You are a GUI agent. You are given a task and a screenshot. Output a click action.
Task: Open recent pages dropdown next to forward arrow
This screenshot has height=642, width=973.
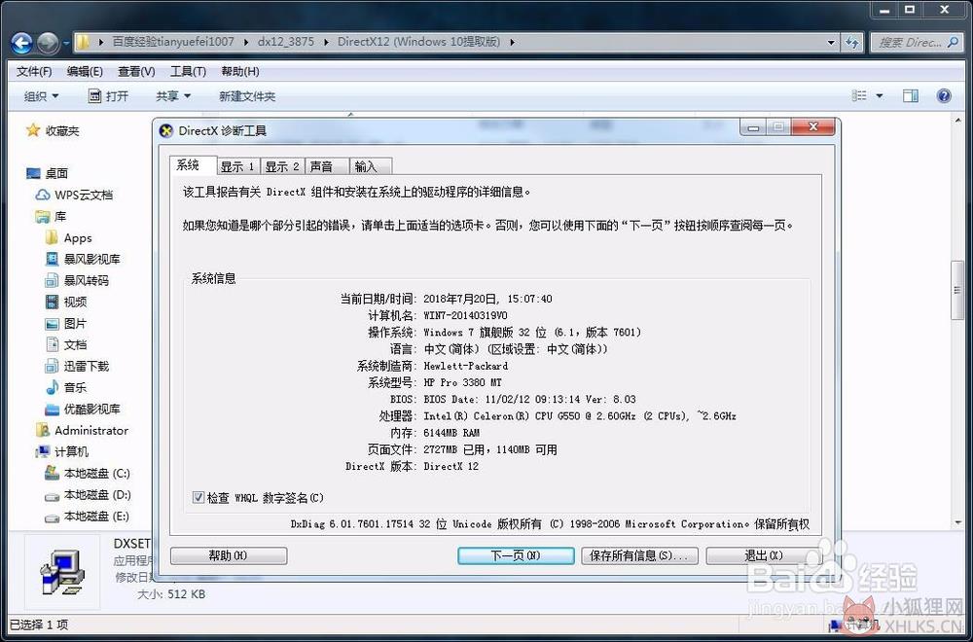tap(66, 44)
